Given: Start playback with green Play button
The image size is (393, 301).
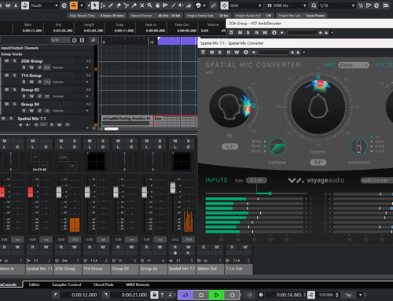Looking at the screenshot, I should [216, 295].
